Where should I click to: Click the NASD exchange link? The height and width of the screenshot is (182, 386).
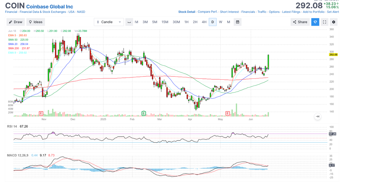click(81, 12)
